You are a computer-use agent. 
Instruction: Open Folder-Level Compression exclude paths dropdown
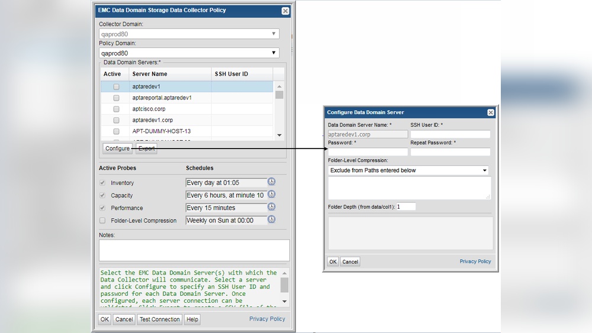(408, 170)
